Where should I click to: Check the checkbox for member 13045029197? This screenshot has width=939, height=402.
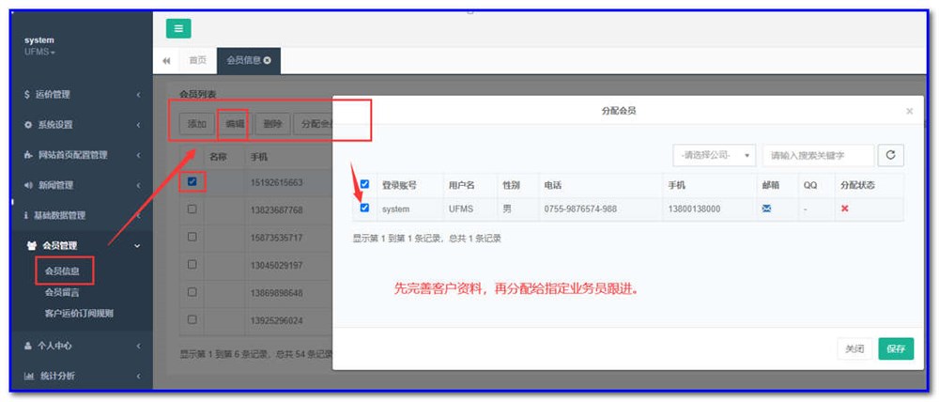tap(192, 264)
